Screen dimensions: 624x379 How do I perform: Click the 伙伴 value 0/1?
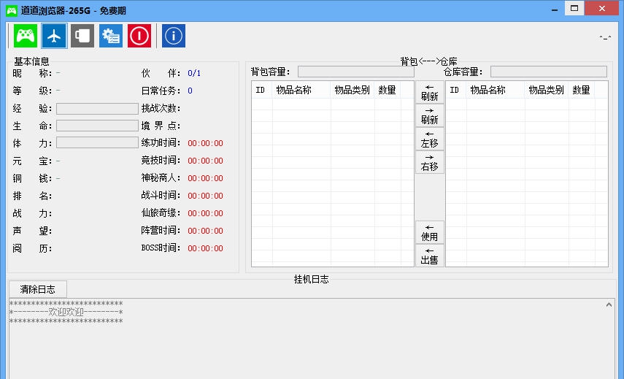[x=194, y=73]
